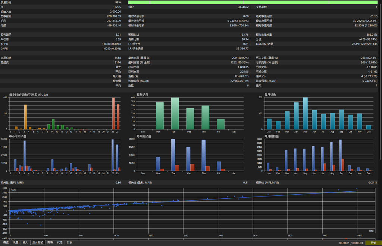
Task: Select the 预期收益 value 133.75
Action: point(244,35)
